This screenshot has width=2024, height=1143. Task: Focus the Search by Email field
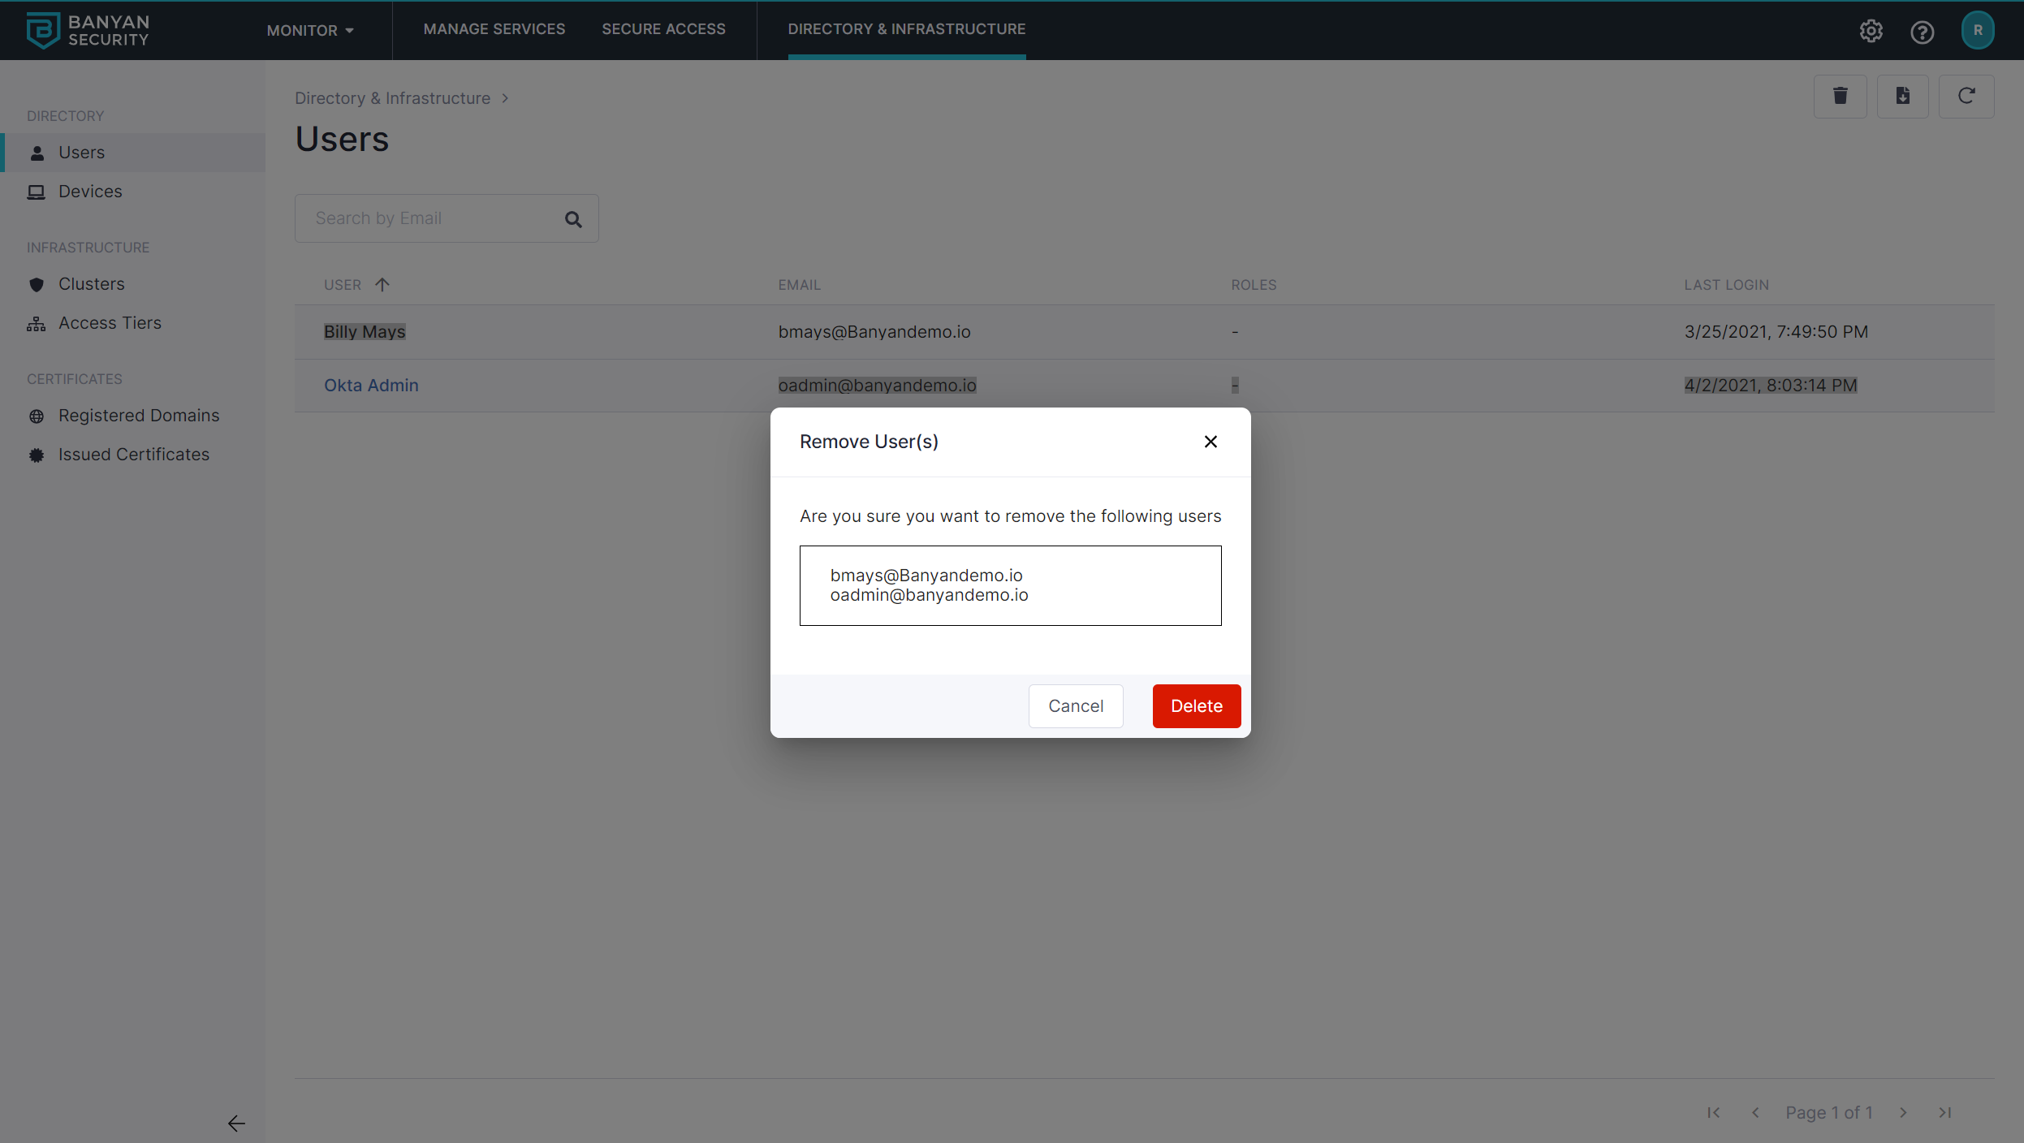click(x=430, y=218)
